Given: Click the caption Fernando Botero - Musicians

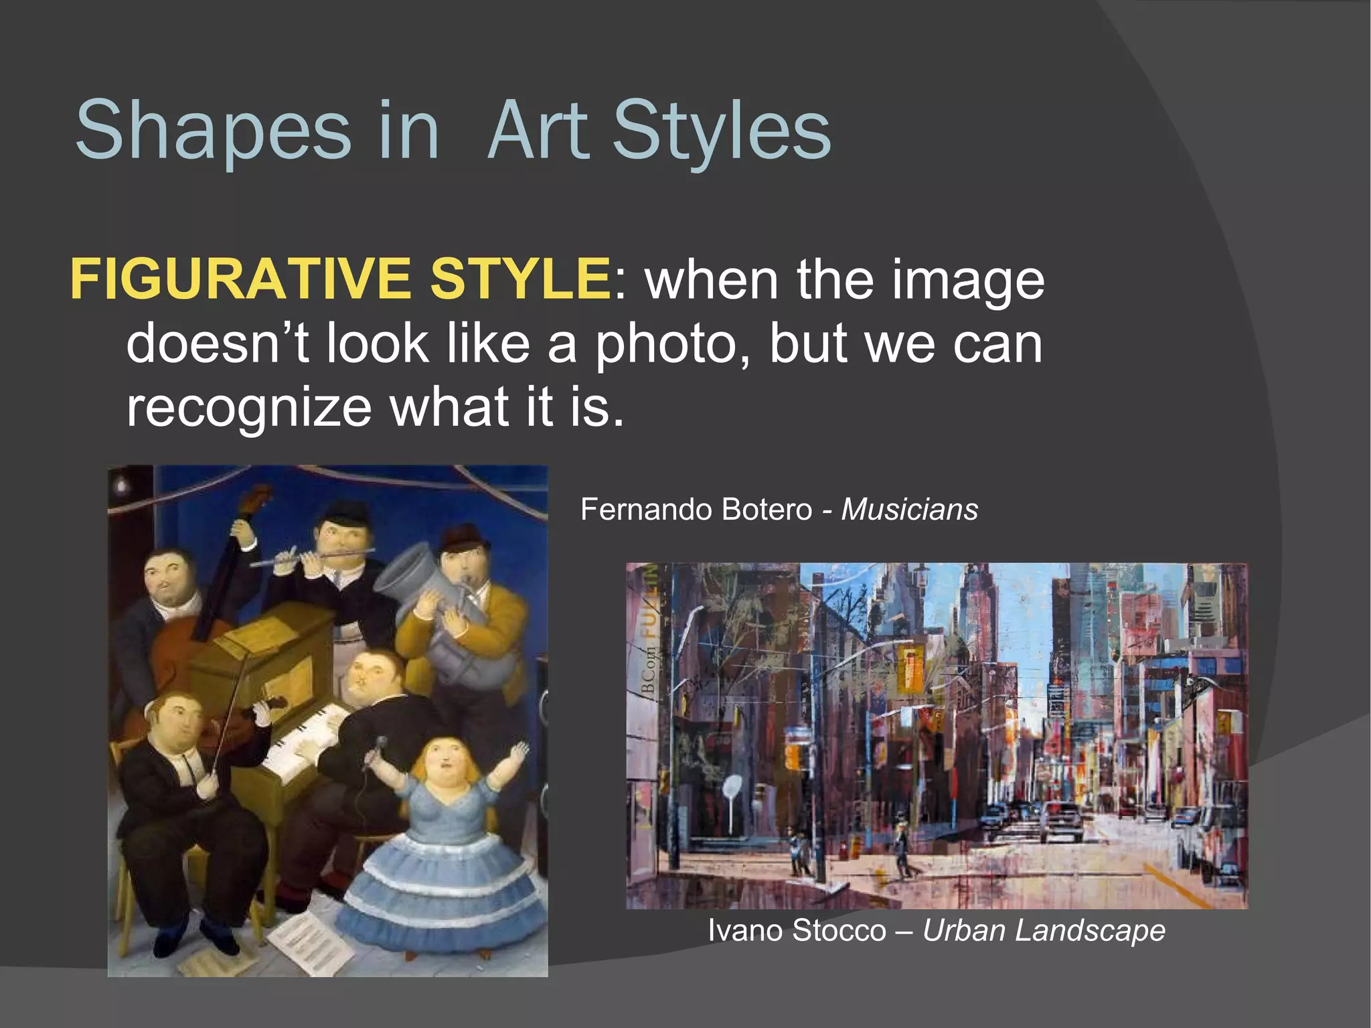Looking at the screenshot, I should click(779, 510).
